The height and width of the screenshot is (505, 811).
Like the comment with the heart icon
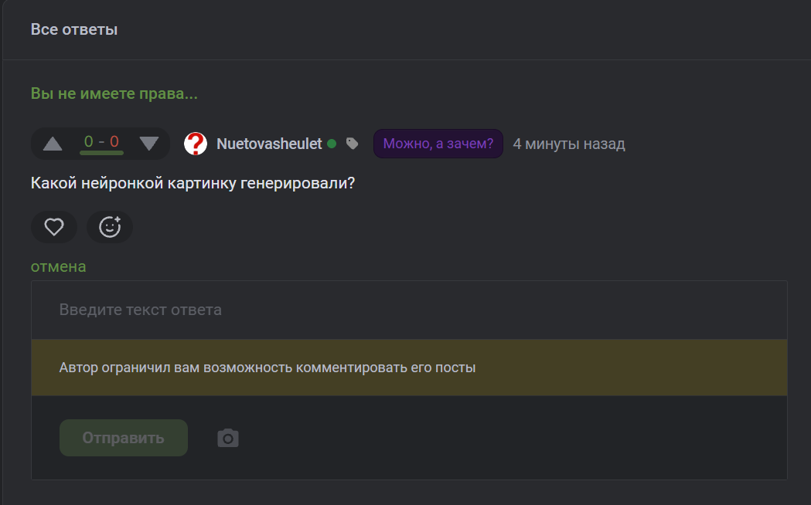(x=54, y=227)
